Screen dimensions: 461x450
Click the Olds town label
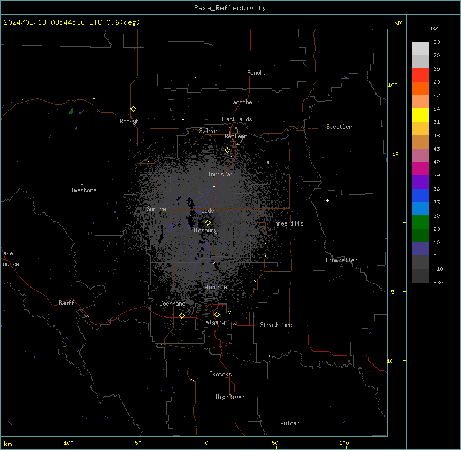[208, 211]
